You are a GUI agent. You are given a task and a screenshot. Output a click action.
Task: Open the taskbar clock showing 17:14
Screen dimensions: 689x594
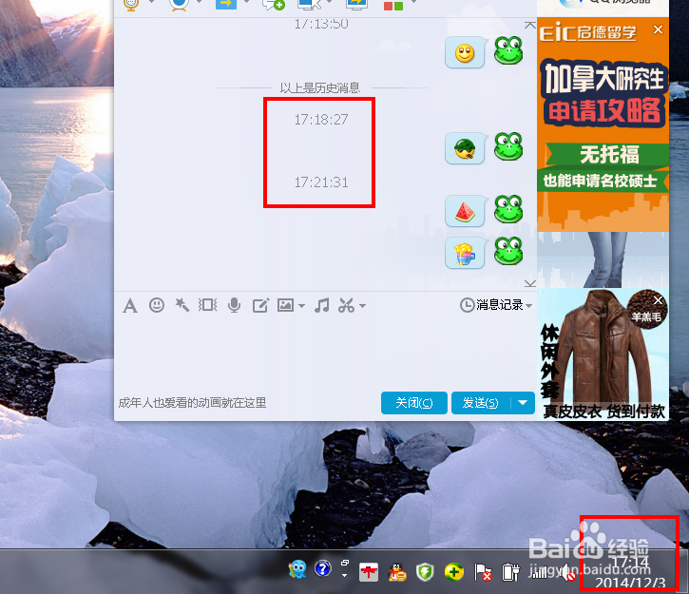point(630,572)
